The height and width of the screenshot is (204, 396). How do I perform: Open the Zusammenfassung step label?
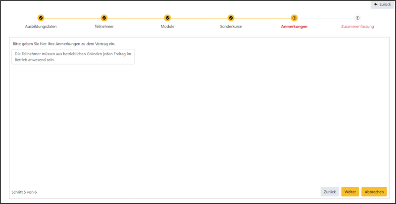pyautogui.click(x=357, y=26)
